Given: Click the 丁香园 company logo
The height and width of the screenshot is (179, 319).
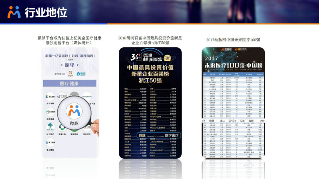Looking at the screenshot, I should pyautogui.click(x=62, y=96).
